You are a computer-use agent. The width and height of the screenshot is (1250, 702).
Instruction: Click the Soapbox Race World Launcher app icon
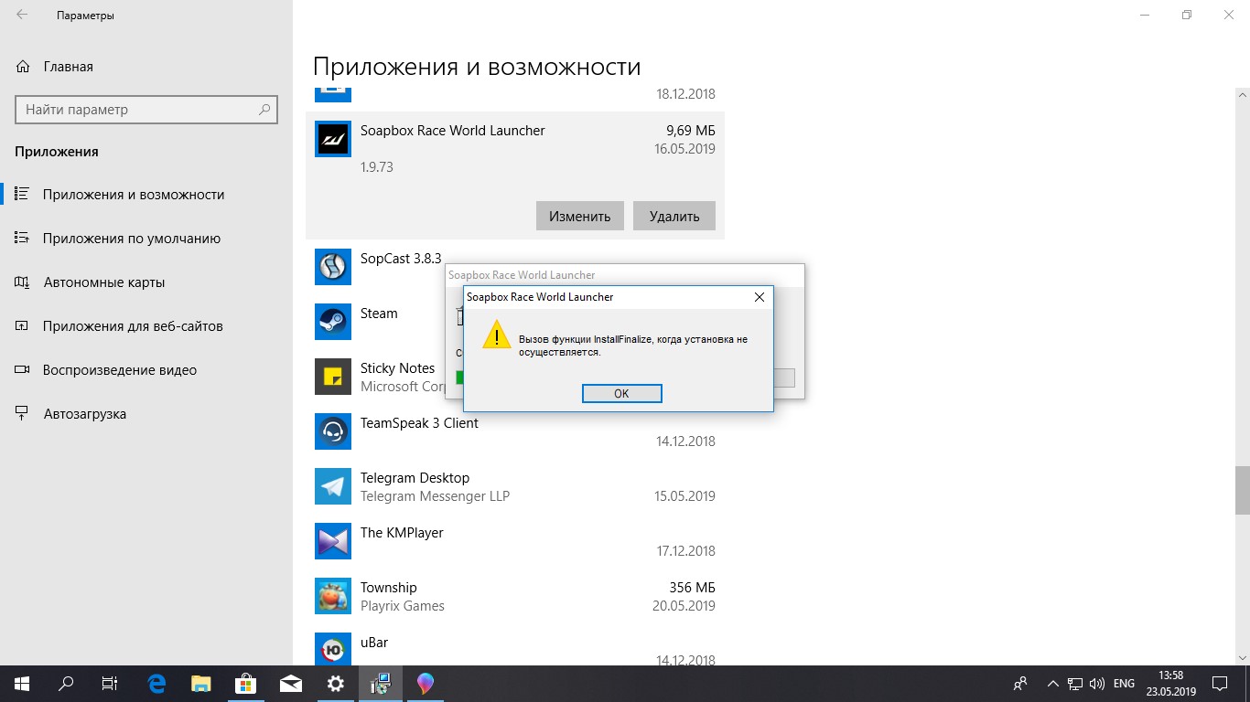(x=333, y=139)
